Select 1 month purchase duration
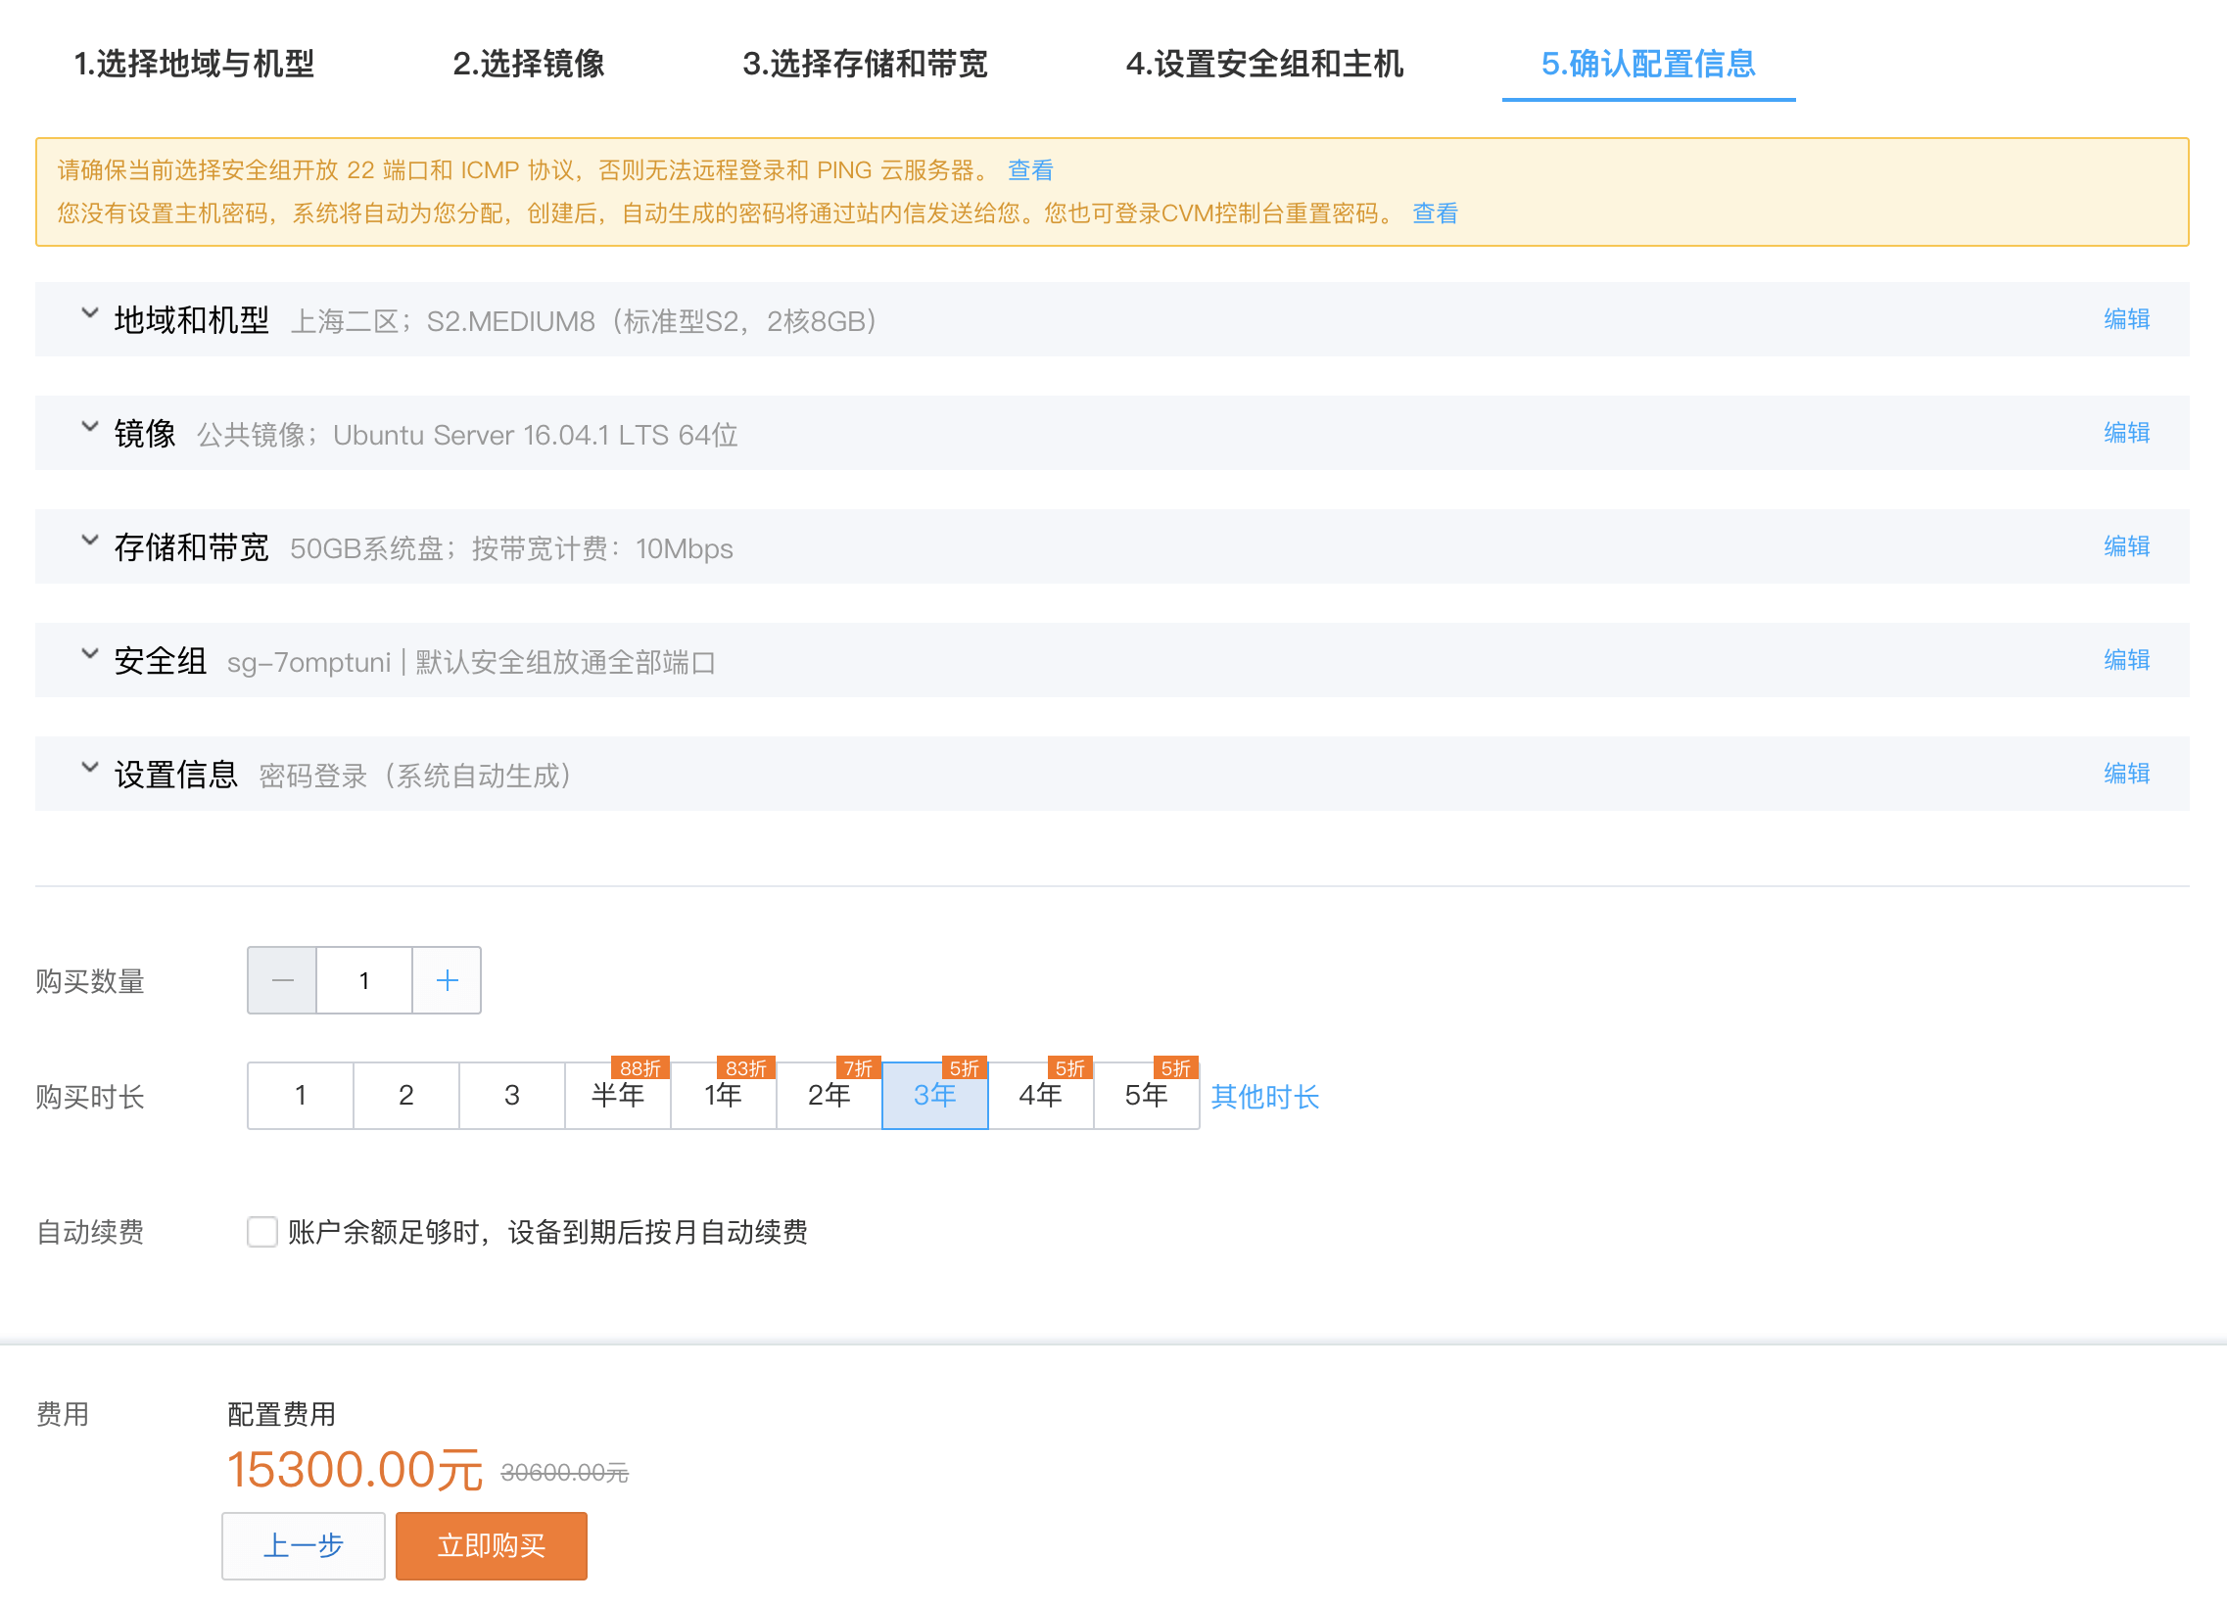This screenshot has height=1604, width=2227. pos(301,1096)
